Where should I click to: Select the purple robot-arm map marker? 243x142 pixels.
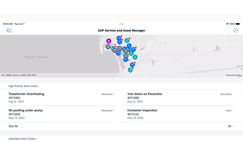pyautogui.click(x=109, y=41)
